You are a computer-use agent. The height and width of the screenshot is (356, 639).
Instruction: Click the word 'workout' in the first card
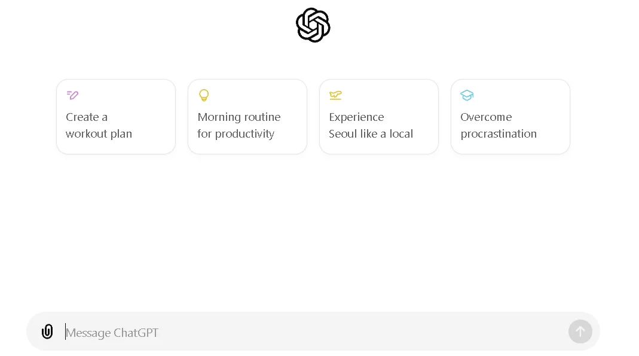pos(87,134)
